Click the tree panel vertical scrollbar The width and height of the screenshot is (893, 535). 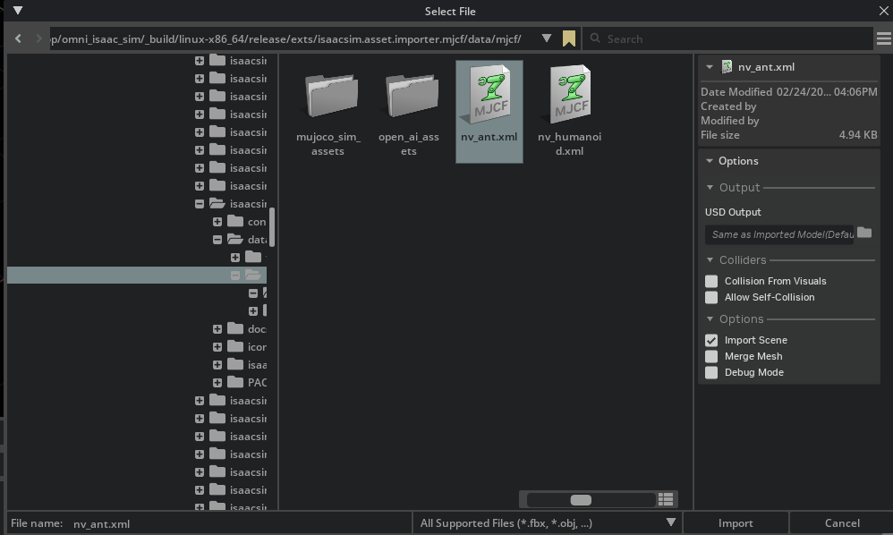(272, 227)
